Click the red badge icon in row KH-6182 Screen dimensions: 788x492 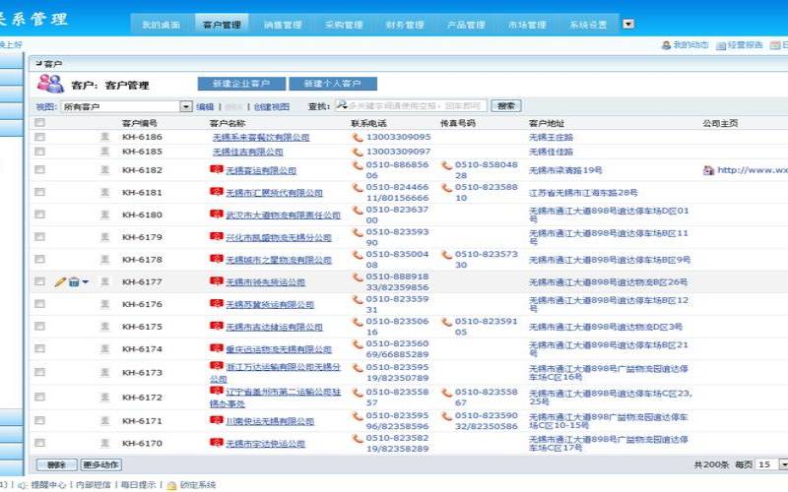[216, 169]
